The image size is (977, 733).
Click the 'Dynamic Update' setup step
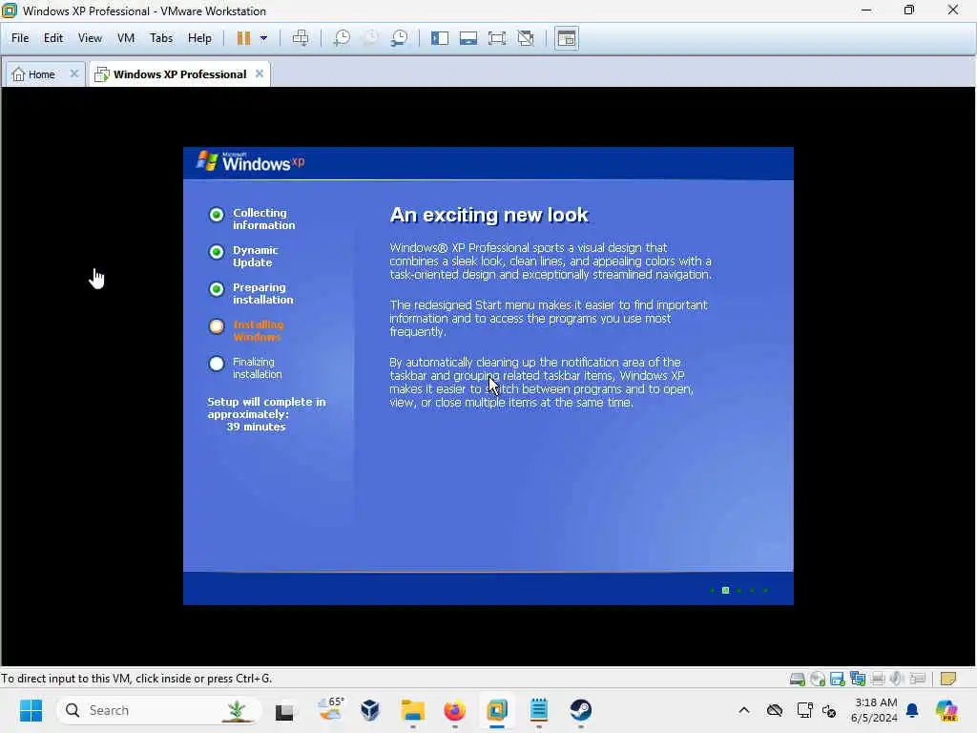tap(243, 256)
